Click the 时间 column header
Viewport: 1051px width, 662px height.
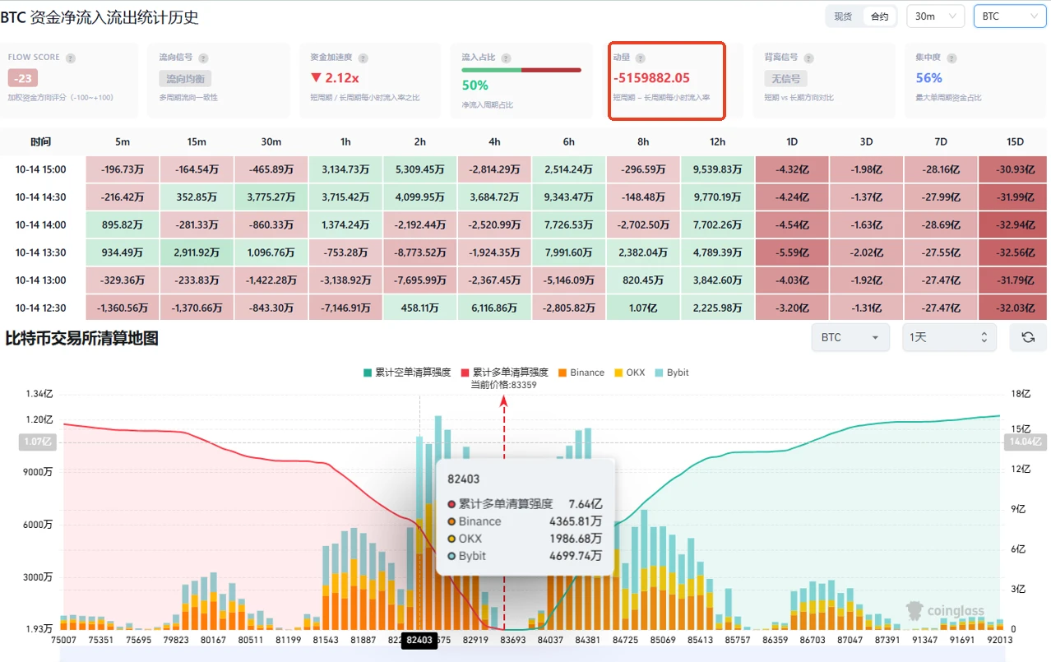tap(41, 142)
